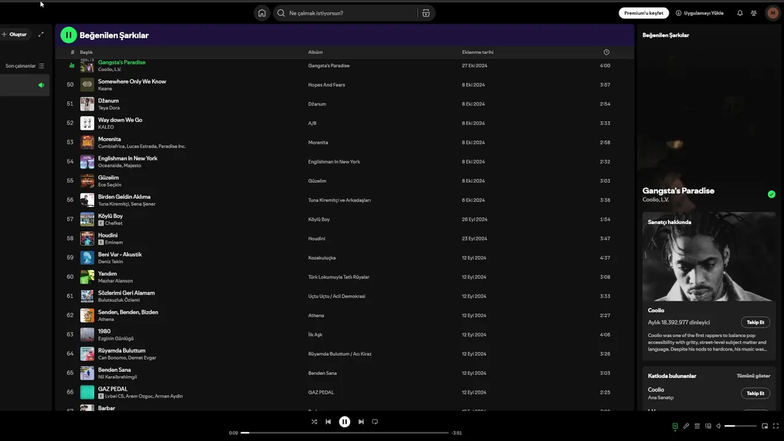Sort by Eklenme tarihi column header
This screenshot has width=784, height=441.
click(x=478, y=52)
